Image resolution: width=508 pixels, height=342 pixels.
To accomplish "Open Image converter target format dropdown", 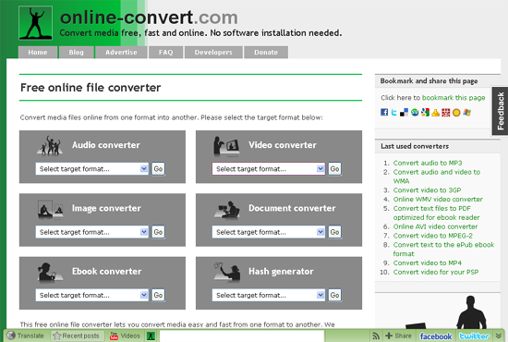I will coord(92,232).
